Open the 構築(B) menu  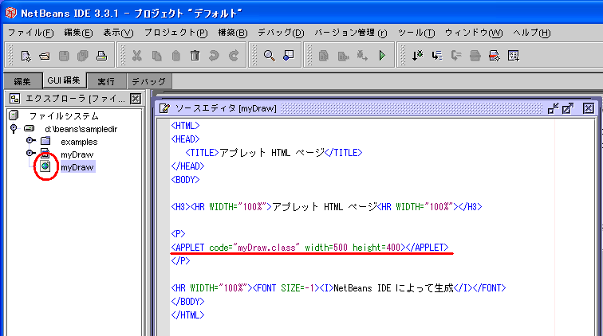[233, 33]
